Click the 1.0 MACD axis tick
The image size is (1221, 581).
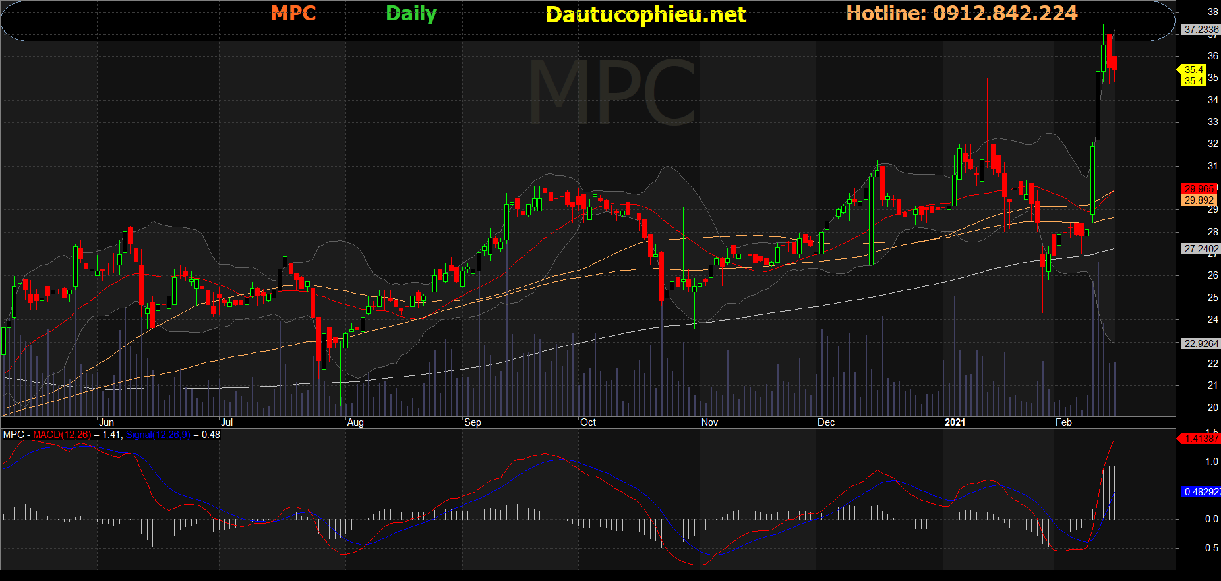(1212, 462)
